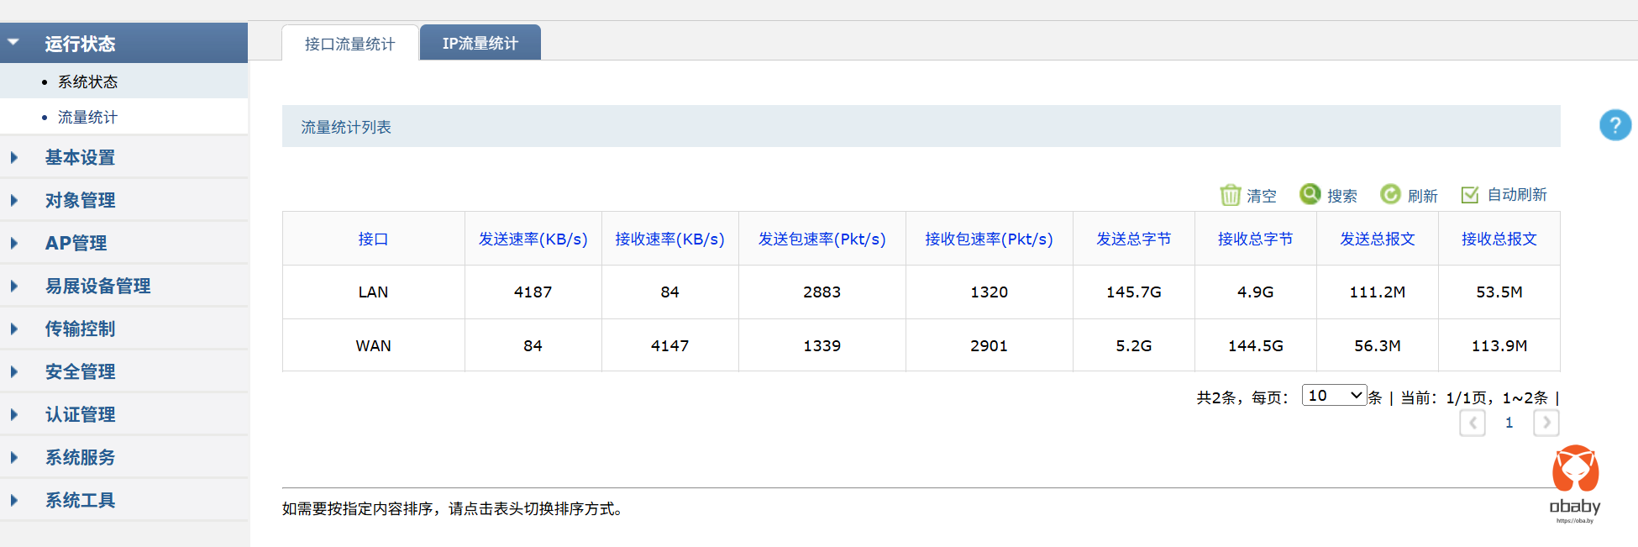Open the per-page count dropdown
This screenshot has width=1638, height=547.
(1334, 396)
